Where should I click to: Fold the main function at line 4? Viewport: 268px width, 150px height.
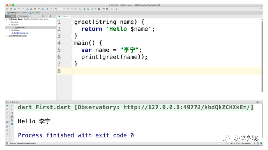pos(72,43)
